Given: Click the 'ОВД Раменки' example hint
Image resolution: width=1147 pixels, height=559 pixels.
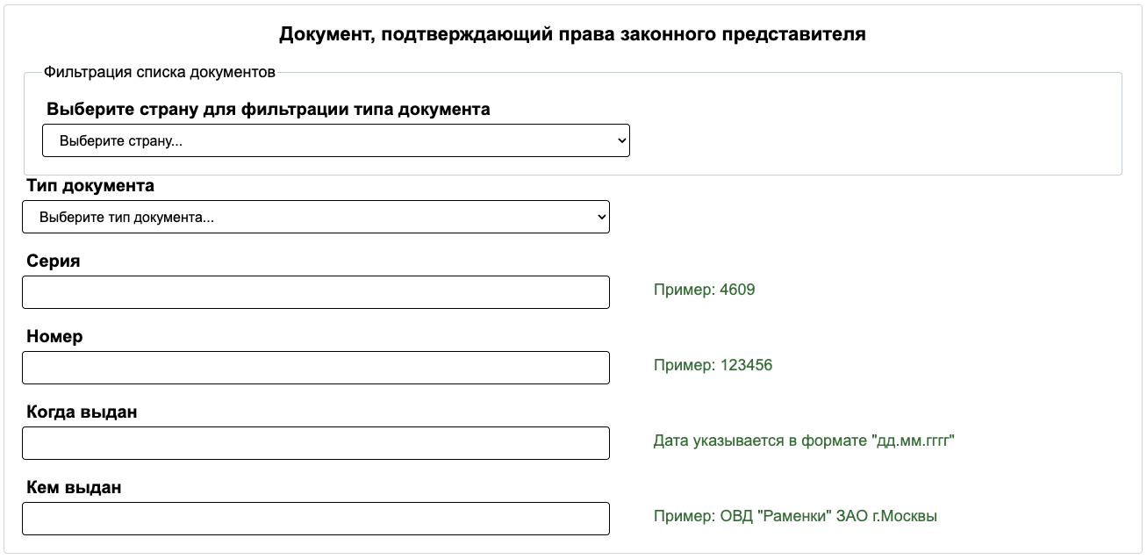Looking at the screenshot, I should [795, 516].
